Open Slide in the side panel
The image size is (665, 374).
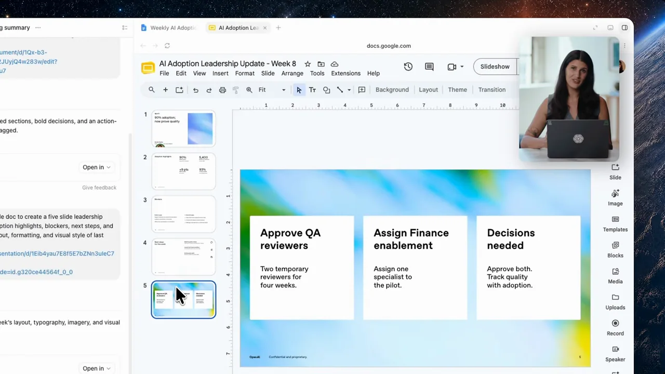(615, 171)
